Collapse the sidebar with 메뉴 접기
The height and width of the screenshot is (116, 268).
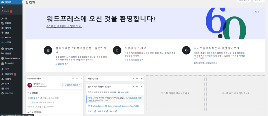[x=9, y=93]
